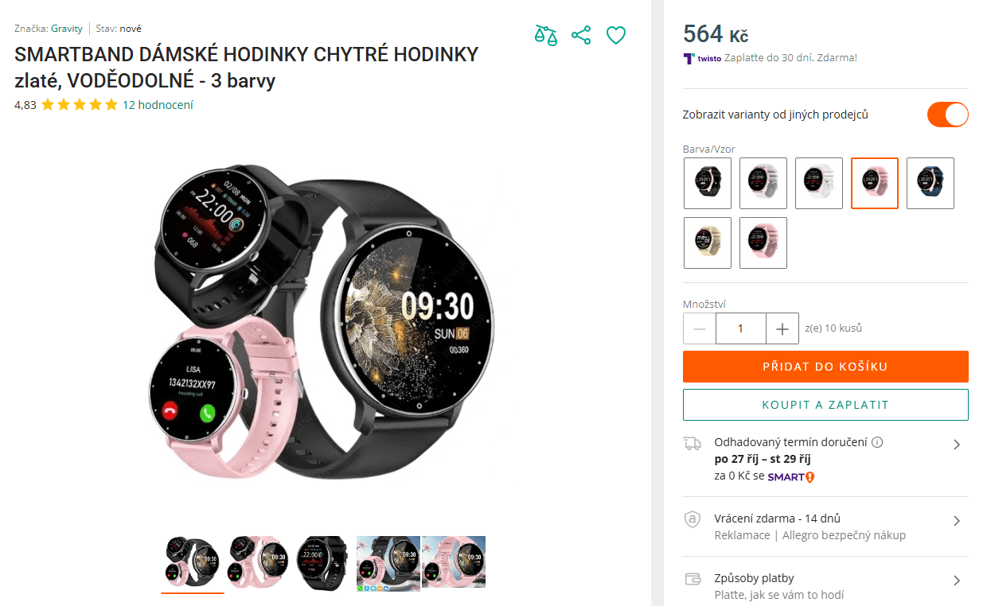Click the payment wallet icon
Screen dimensions: 987x606
pyautogui.click(x=692, y=579)
